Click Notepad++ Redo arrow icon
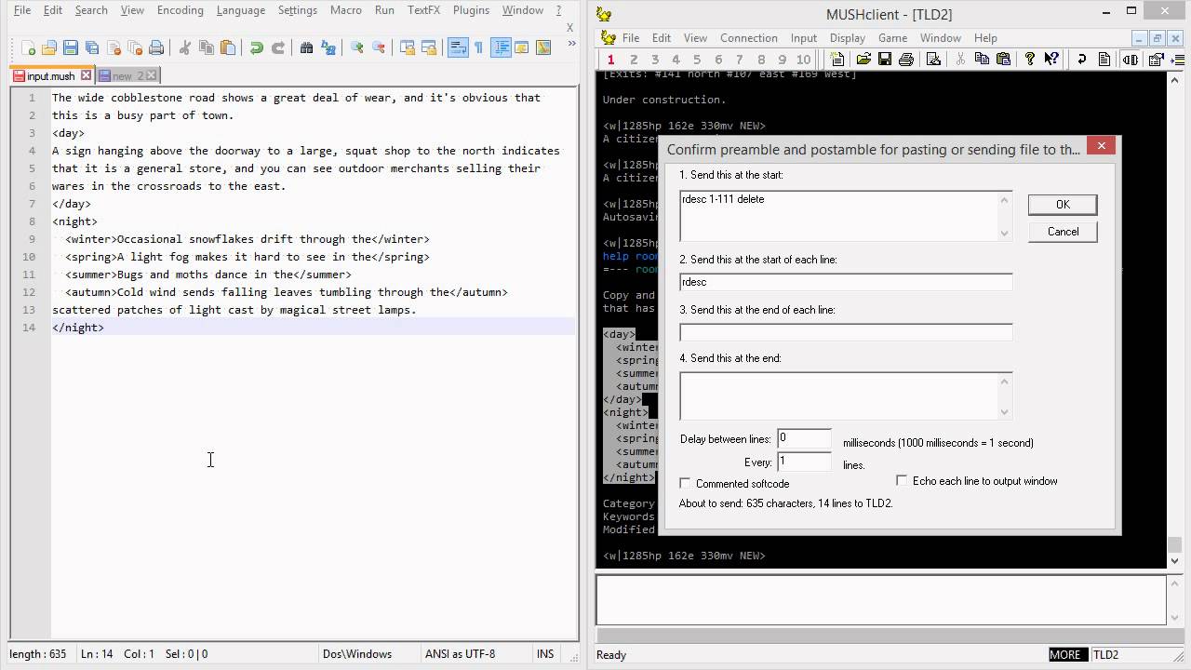1191x670 pixels. point(277,47)
